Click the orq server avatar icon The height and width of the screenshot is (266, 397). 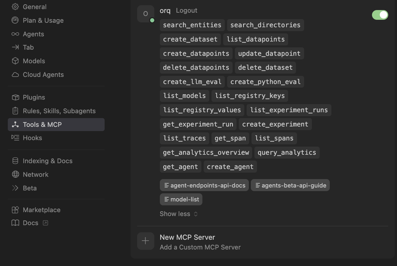(146, 14)
